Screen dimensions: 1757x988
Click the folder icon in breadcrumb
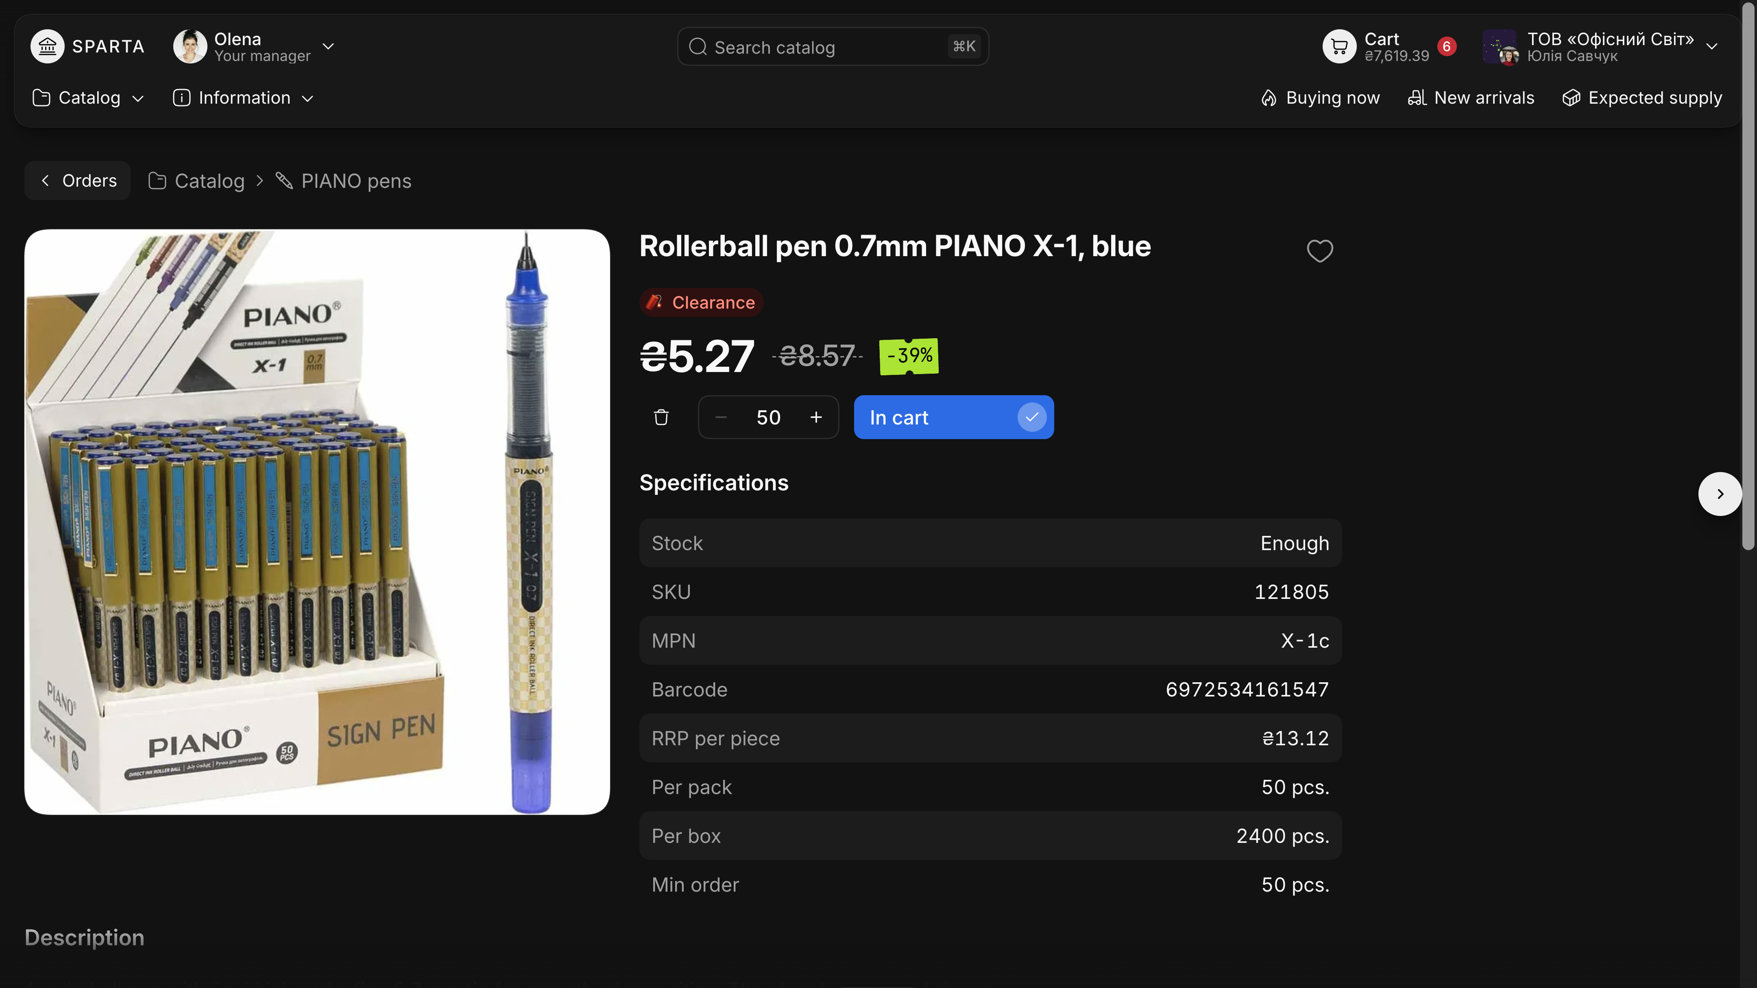[157, 181]
